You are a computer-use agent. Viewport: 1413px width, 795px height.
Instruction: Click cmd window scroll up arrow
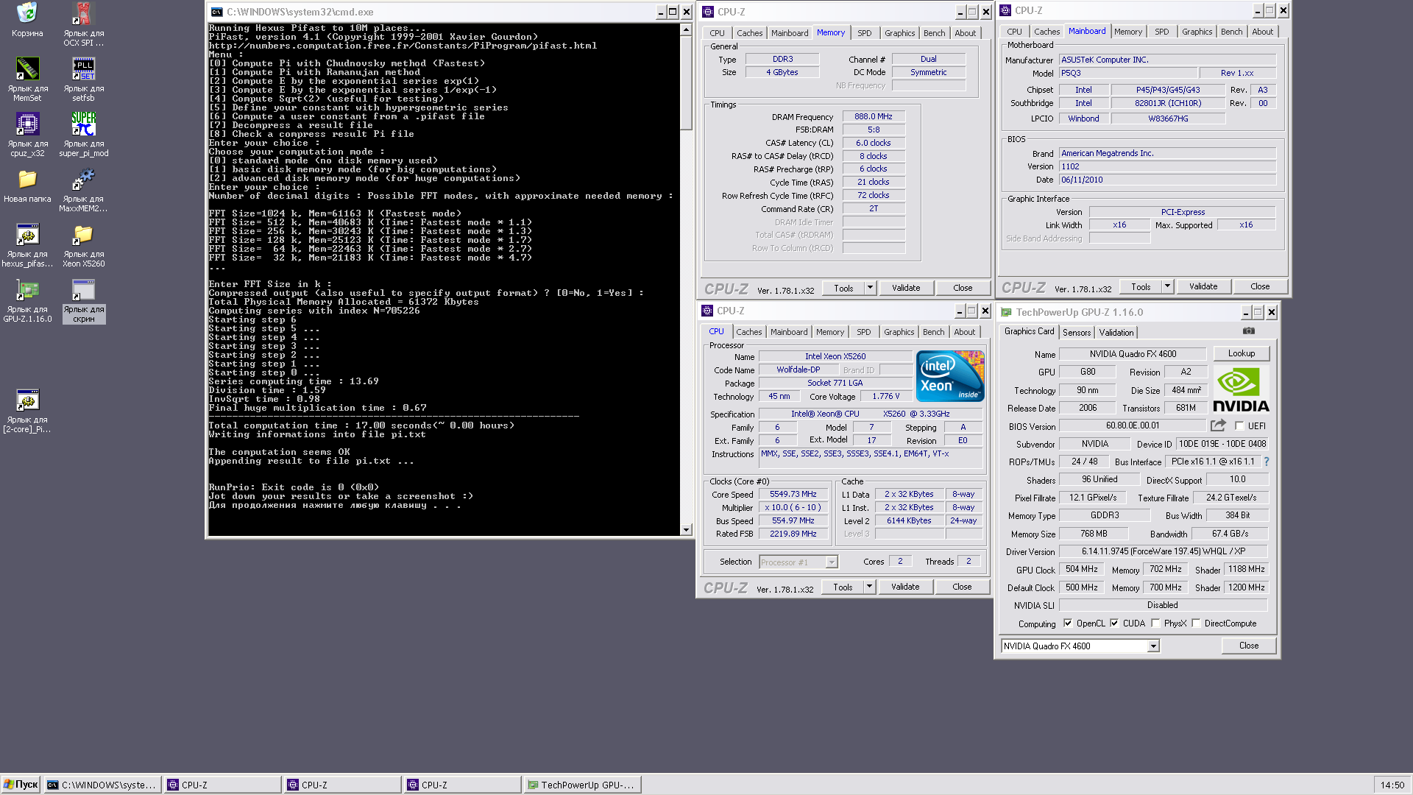pyautogui.click(x=686, y=30)
